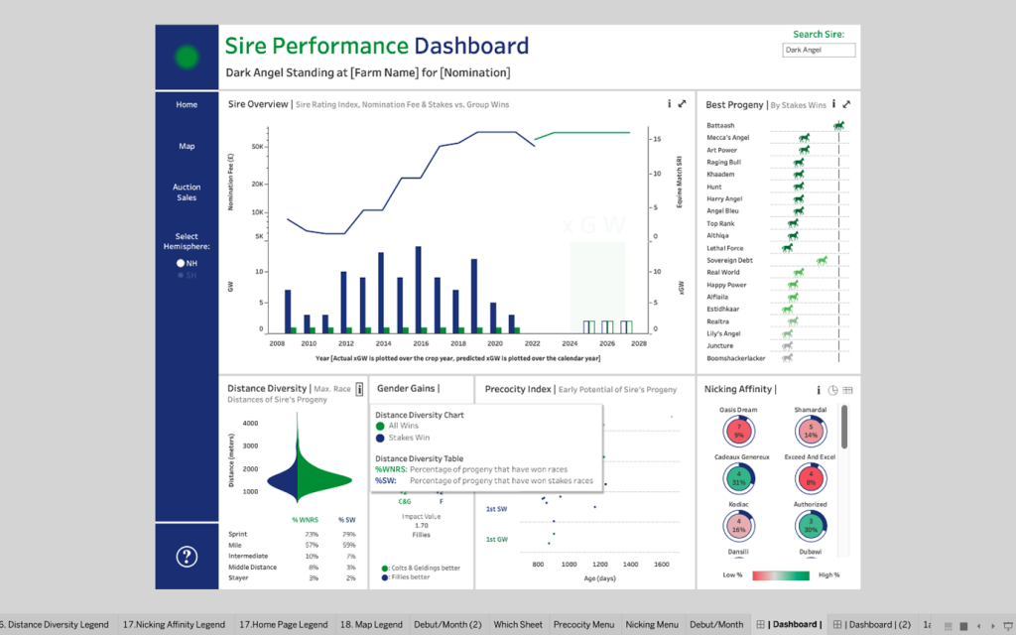Select the SH hemisphere radio button
This screenshot has width=1016, height=635.
click(x=181, y=275)
